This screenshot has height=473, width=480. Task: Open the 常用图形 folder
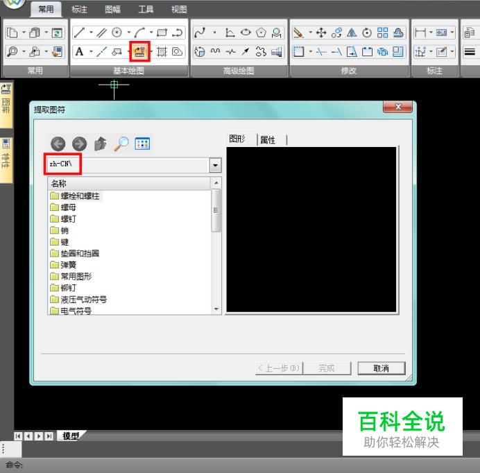[x=71, y=277]
